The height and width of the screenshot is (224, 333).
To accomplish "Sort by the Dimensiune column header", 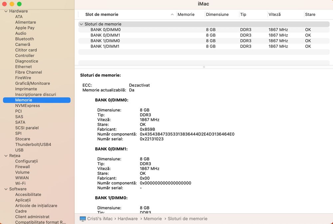I will 217,14.
